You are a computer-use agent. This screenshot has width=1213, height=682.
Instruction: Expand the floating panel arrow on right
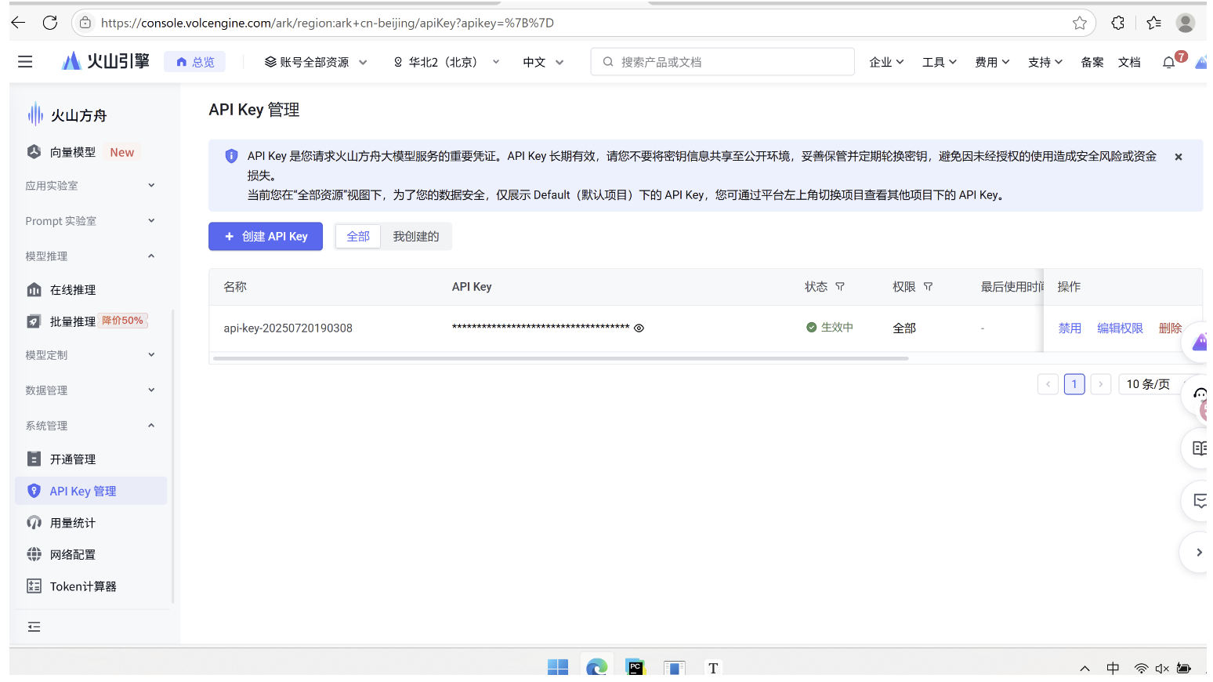(1198, 553)
